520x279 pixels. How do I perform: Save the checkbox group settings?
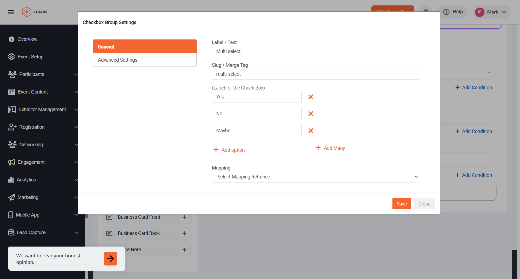401,204
